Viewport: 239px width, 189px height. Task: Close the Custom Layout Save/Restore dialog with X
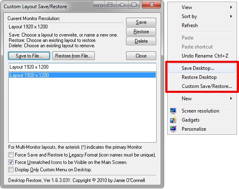(152, 5)
